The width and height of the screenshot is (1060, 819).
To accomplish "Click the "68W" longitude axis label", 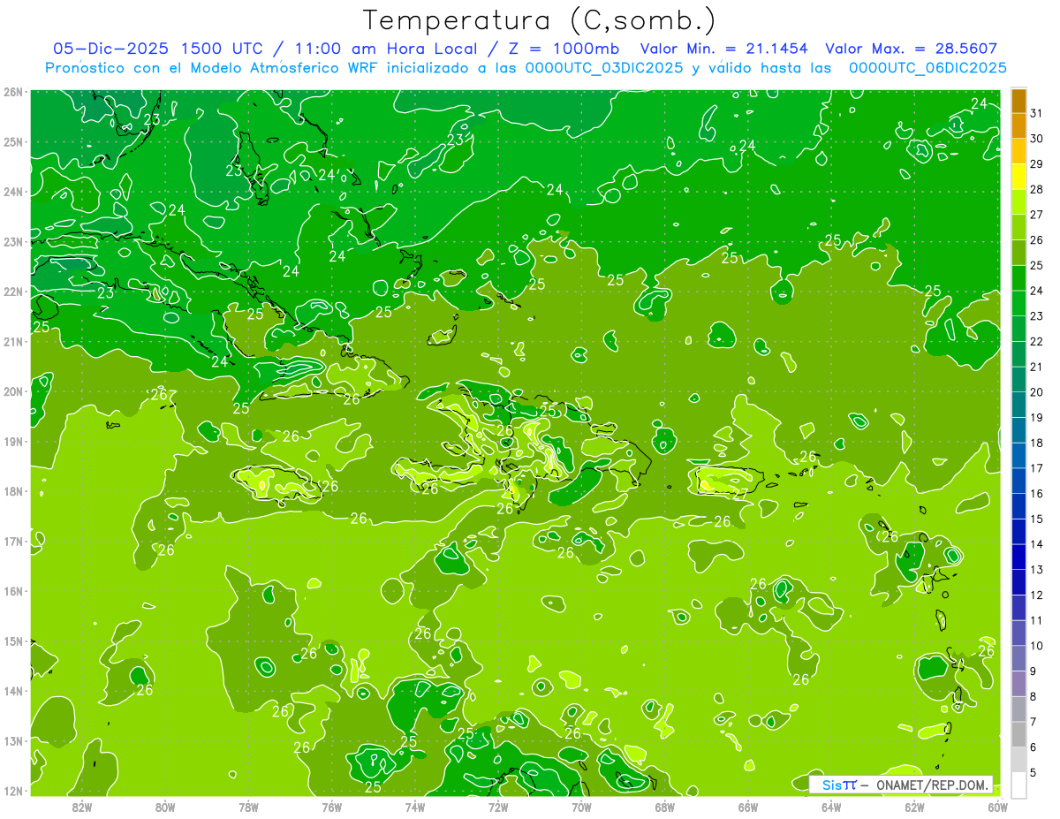I will pyautogui.click(x=665, y=807).
